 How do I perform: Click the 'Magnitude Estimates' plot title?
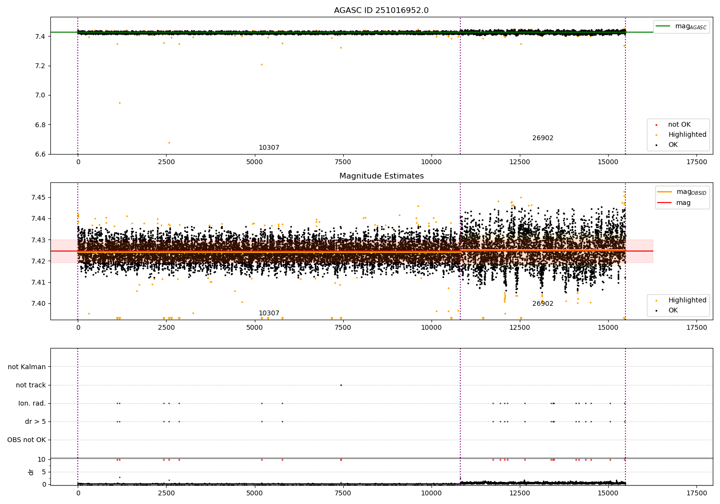point(381,176)
